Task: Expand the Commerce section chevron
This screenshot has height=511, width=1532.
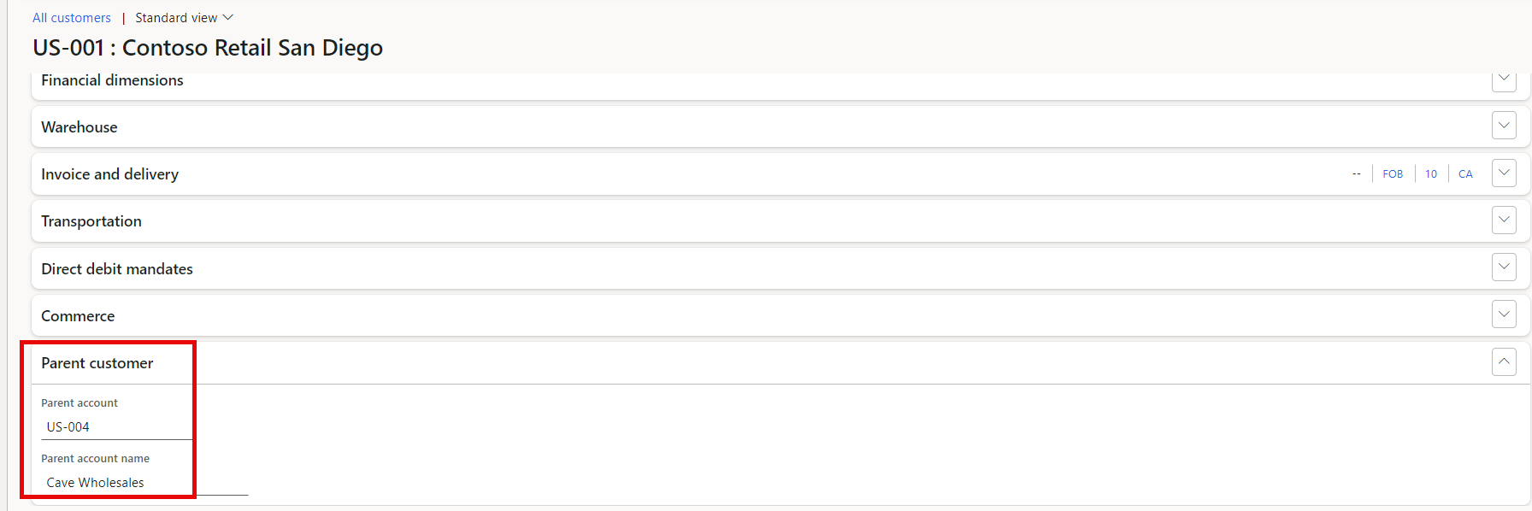Action: coord(1504,314)
